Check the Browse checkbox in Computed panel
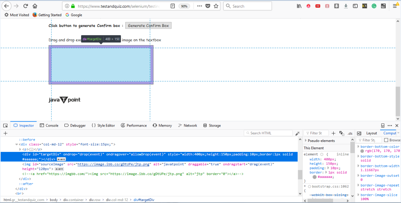This screenshot has height=203, width=401. 386,140
